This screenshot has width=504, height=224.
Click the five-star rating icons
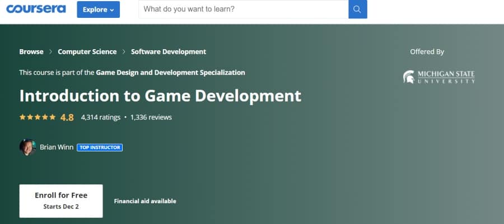[x=38, y=117]
